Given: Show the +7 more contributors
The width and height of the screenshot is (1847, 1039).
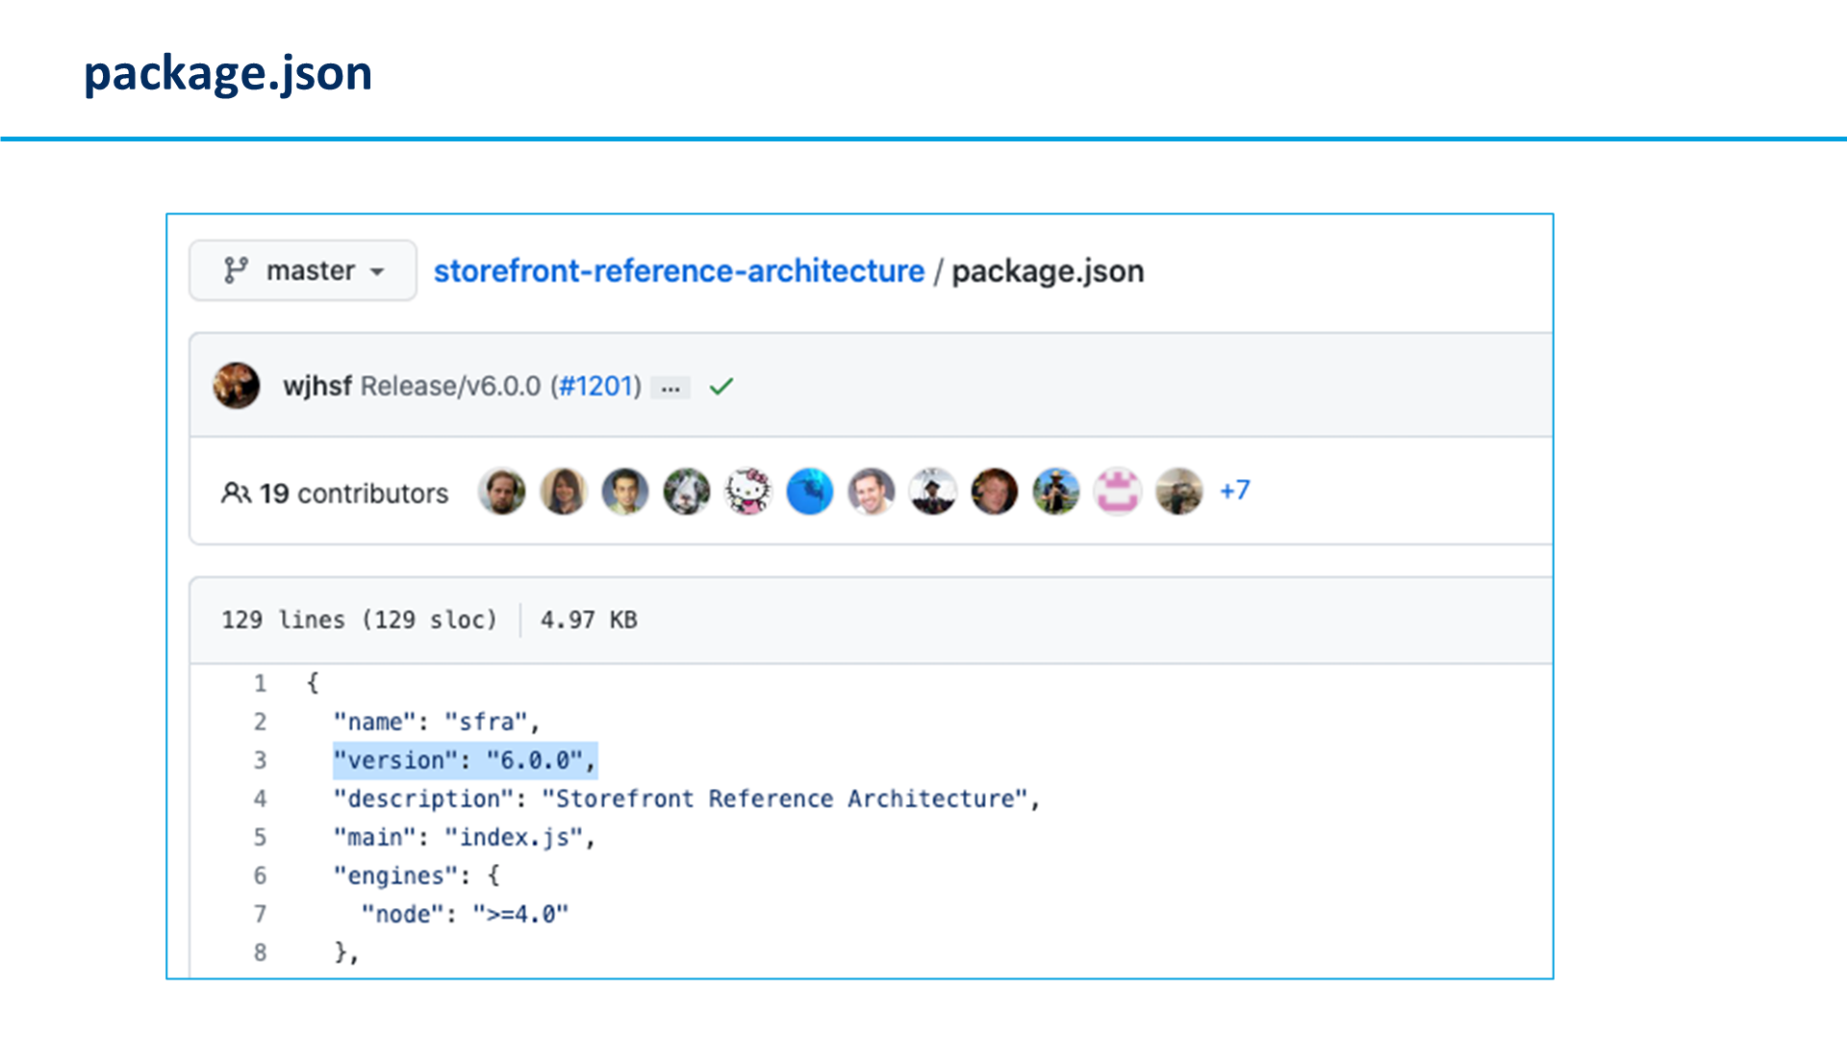Looking at the screenshot, I should [1235, 491].
